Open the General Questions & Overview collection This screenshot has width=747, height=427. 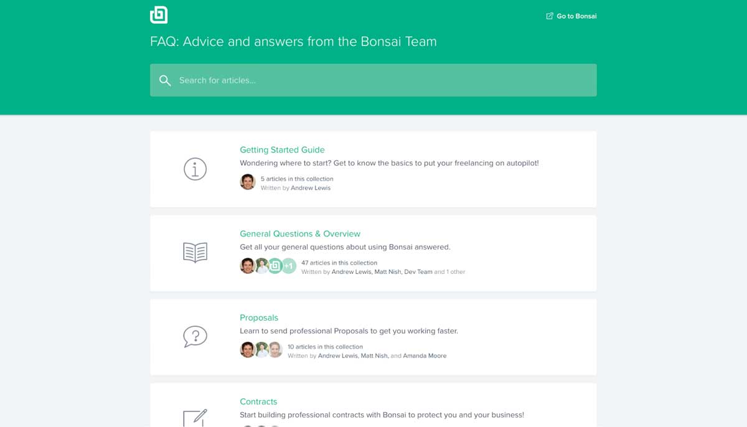[299, 233]
